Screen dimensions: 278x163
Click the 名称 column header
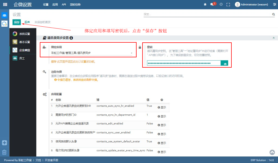(58, 100)
